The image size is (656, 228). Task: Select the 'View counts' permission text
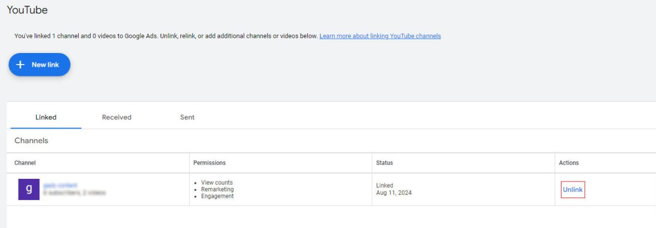[216, 183]
